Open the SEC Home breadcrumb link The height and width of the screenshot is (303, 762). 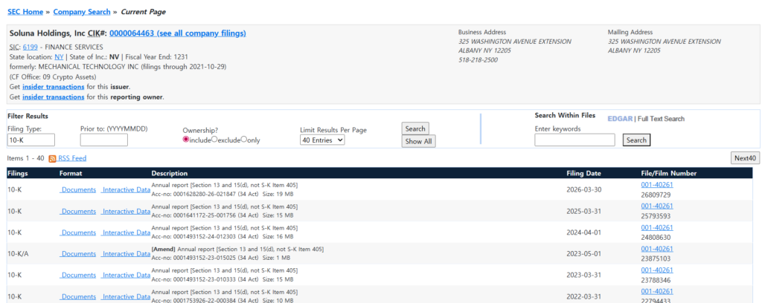(x=25, y=12)
